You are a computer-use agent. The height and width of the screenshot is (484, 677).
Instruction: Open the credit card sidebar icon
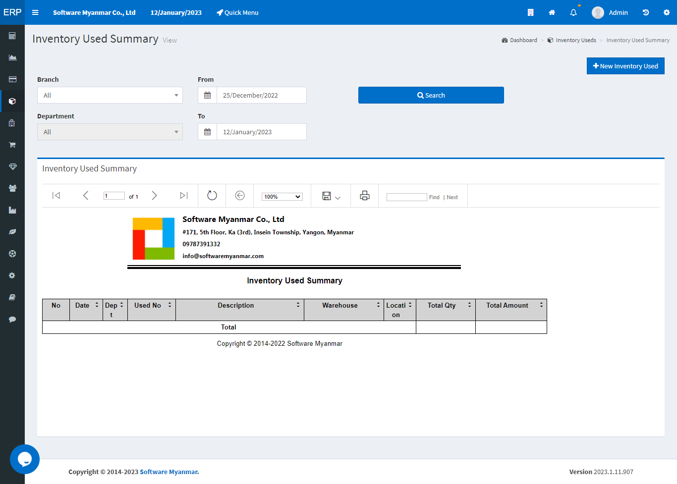click(x=12, y=79)
